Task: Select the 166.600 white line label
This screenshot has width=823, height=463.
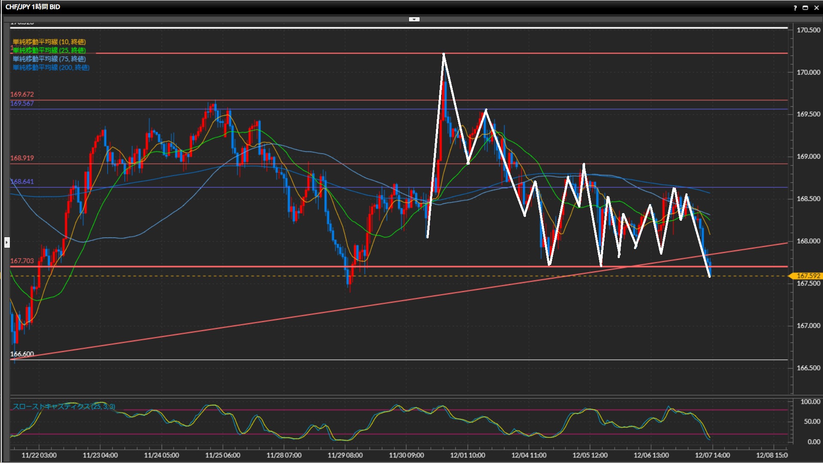Action: pos(22,354)
